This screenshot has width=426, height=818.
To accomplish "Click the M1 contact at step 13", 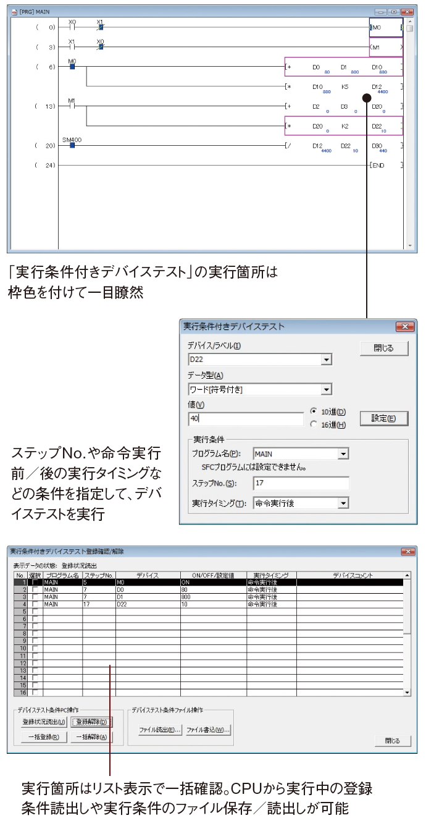I will [72, 106].
